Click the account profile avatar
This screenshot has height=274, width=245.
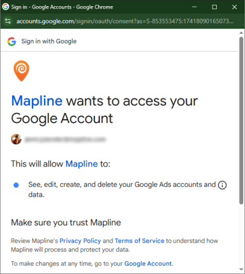pyautogui.click(x=16, y=139)
